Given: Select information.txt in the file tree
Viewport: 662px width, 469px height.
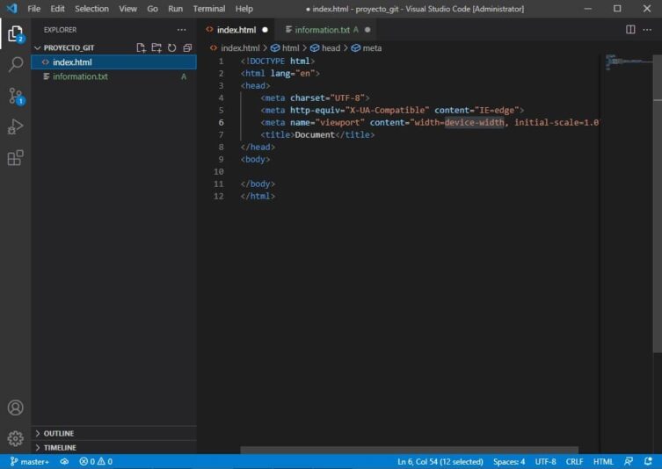Looking at the screenshot, I should tap(80, 76).
